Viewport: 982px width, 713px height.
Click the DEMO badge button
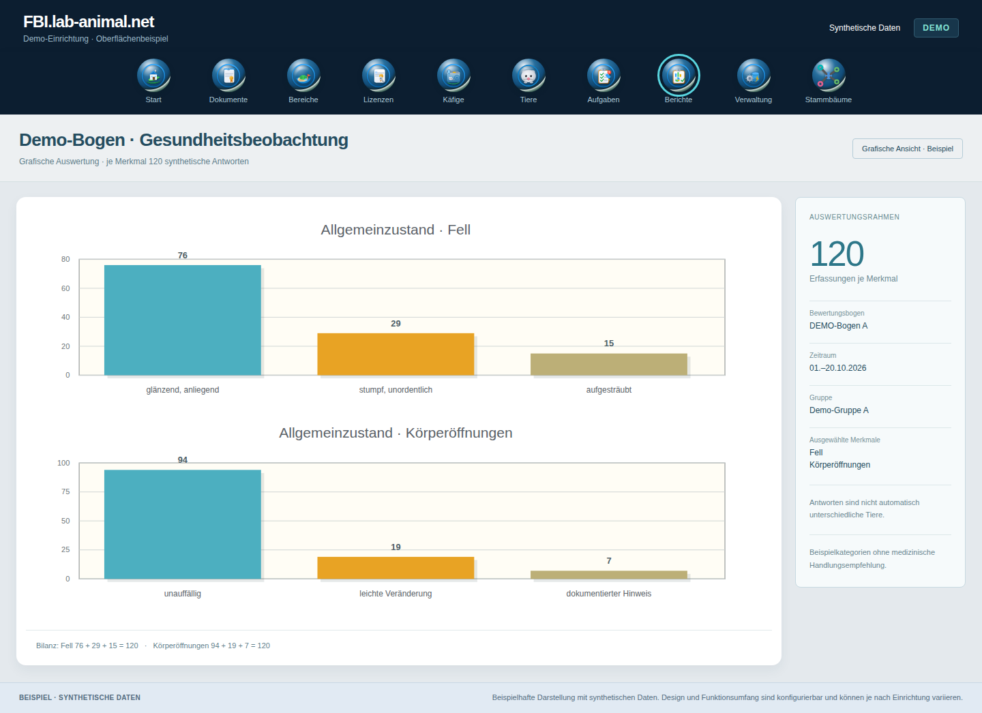click(936, 28)
